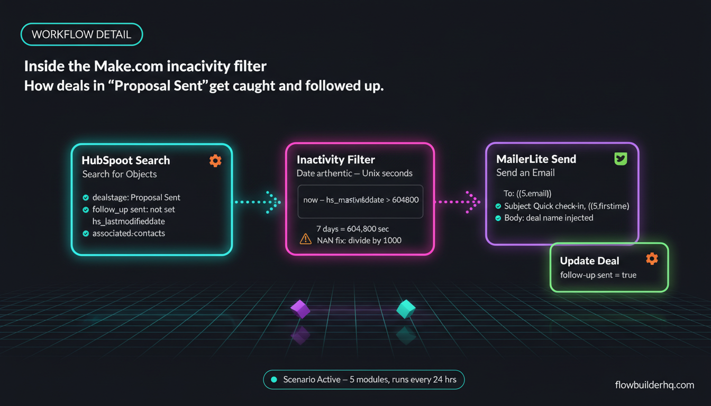Toggle the Subject Quick check-in check

tap(498, 206)
